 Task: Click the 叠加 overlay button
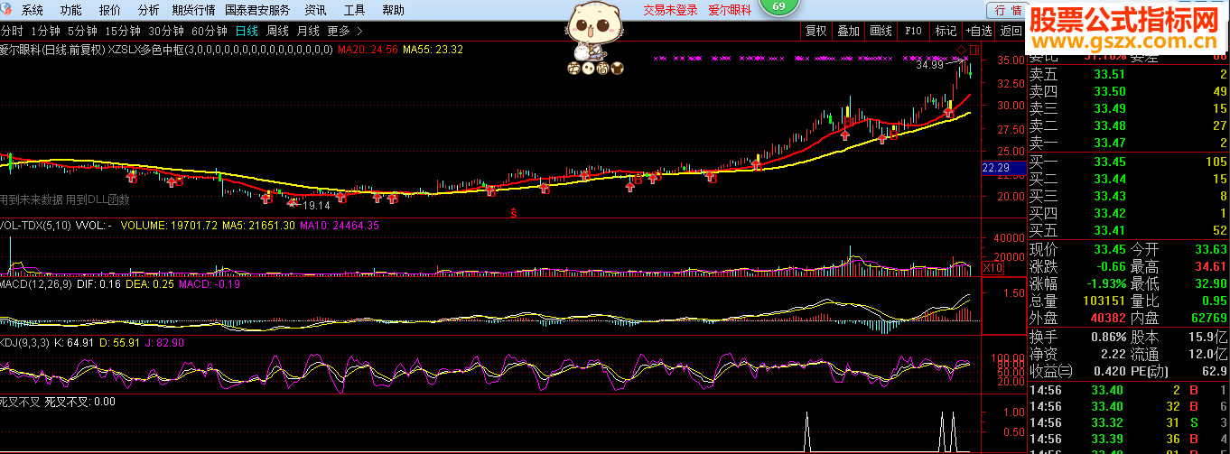848,31
